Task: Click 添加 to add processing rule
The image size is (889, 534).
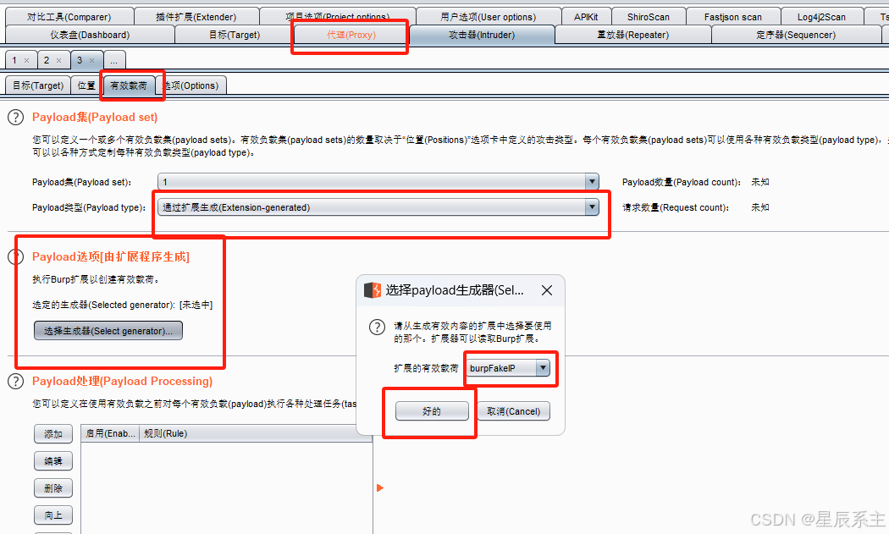Action: pyautogui.click(x=53, y=433)
